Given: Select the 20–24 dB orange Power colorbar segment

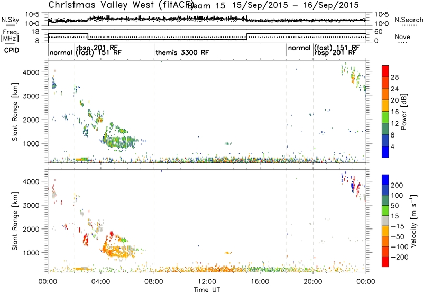Looking at the screenshot, I should pyautogui.click(x=385, y=94).
